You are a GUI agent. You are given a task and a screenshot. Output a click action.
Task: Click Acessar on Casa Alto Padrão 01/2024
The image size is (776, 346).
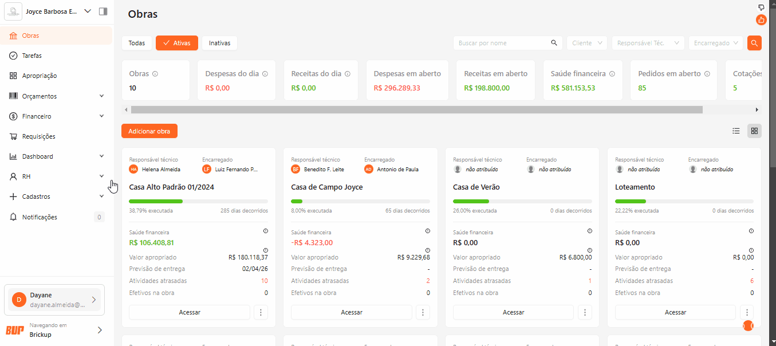pyautogui.click(x=190, y=312)
